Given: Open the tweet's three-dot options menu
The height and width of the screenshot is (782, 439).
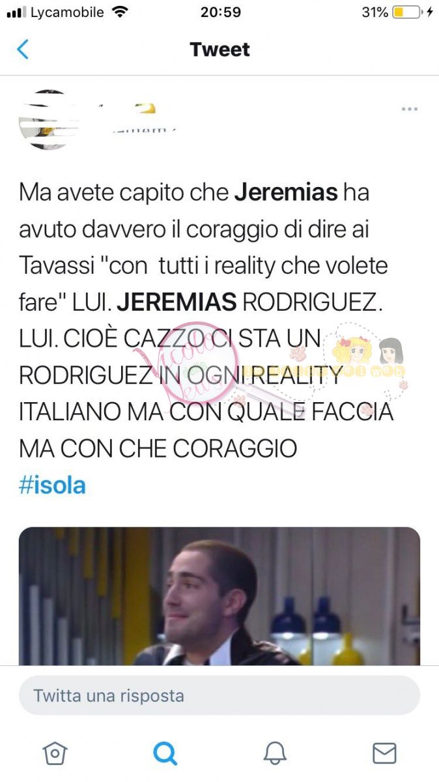Looking at the screenshot, I should pyautogui.click(x=409, y=109).
